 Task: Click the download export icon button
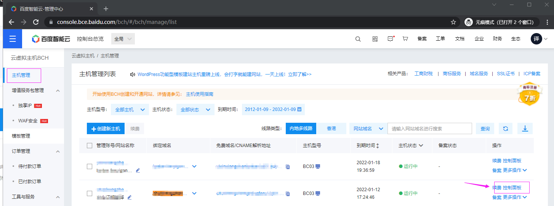coord(525,129)
